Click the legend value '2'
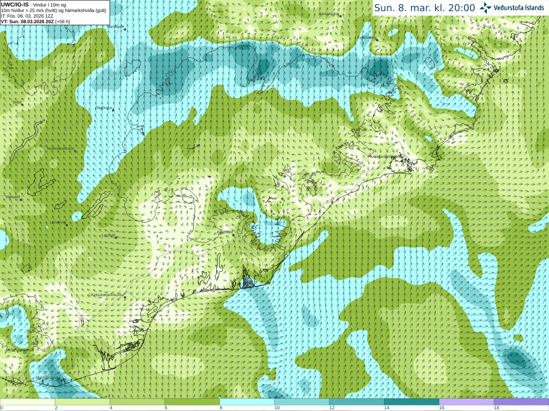This screenshot has width=549, height=411. click(56, 408)
